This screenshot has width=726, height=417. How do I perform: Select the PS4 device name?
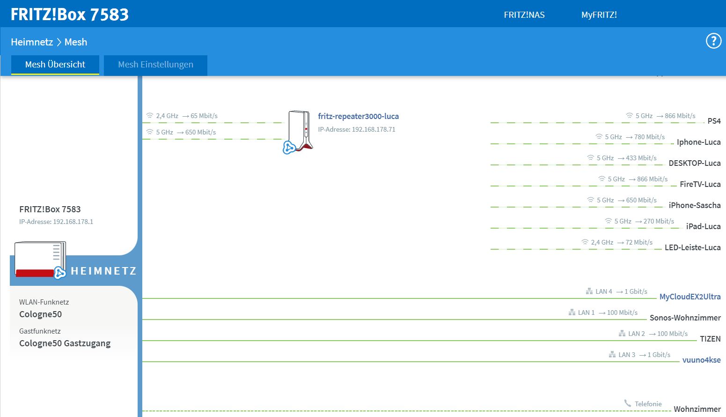(x=714, y=121)
